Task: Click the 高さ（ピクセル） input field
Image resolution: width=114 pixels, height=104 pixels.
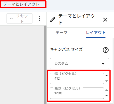Action: coord(77,93)
